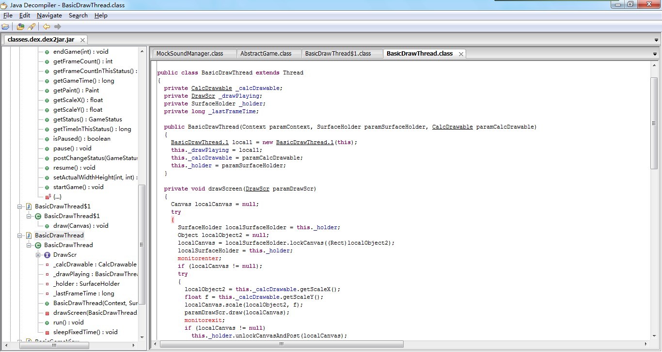Open the File menu
The height and width of the screenshot is (352, 662).
8,15
